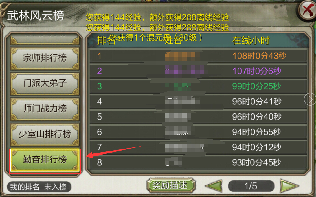The height and width of the screenshot is (197, 316).
Task: Click the partially hidden top ranking tab
Action: (x=45, y=39)
